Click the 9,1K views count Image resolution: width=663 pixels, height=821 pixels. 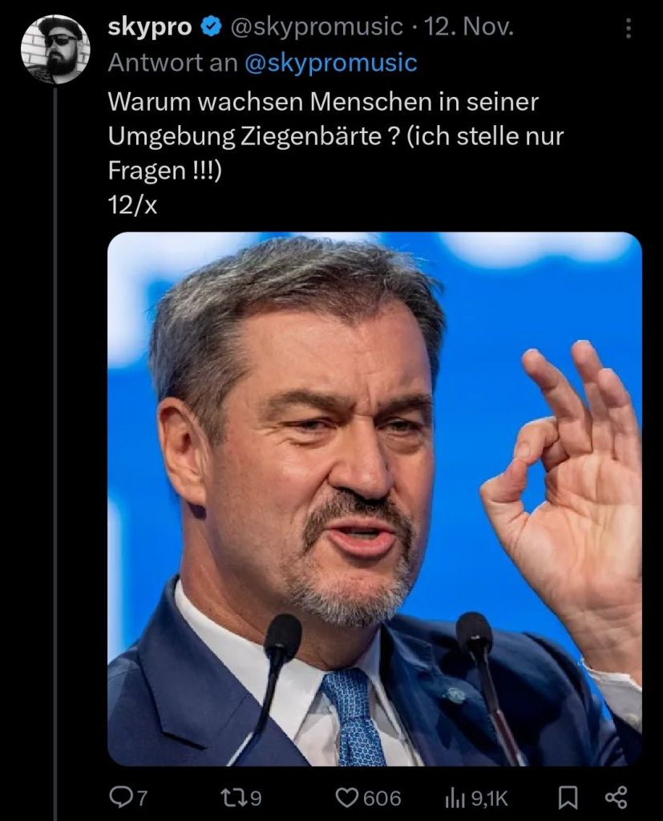click(490, 799)
